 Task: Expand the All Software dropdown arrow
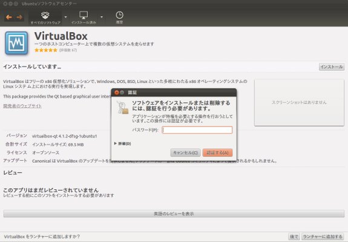click(x=65, y=17)
